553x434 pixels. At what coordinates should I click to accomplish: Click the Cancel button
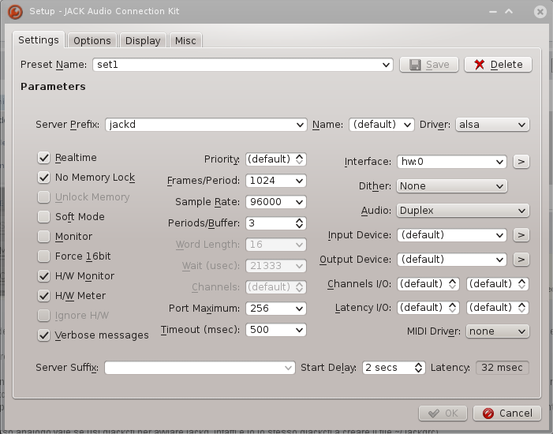click(507, 413)
